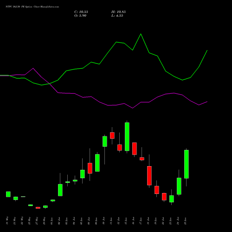232x232 pixels.
Task: Click the 25 Jun date label
Action: click(x=185, y=221)
